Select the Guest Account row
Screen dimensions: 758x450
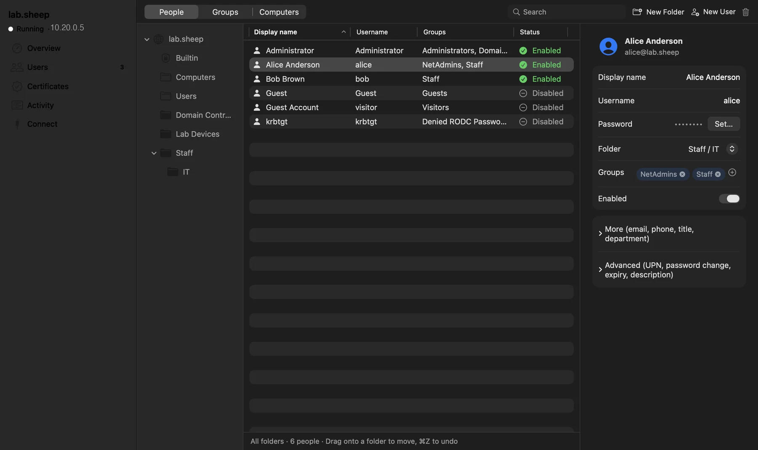point(411,107)
